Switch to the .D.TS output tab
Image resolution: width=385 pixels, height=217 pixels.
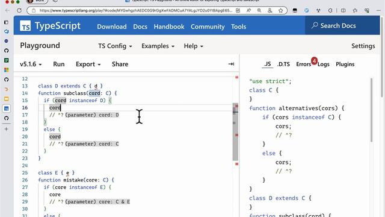pyautogui.click(x=283, y=64)
